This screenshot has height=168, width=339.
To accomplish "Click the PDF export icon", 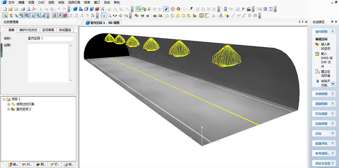I will (34, 9).
